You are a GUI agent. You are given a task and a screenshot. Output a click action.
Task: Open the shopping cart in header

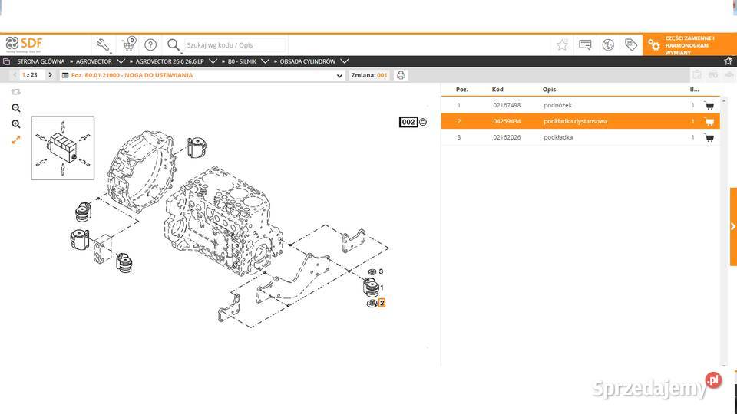128,44
